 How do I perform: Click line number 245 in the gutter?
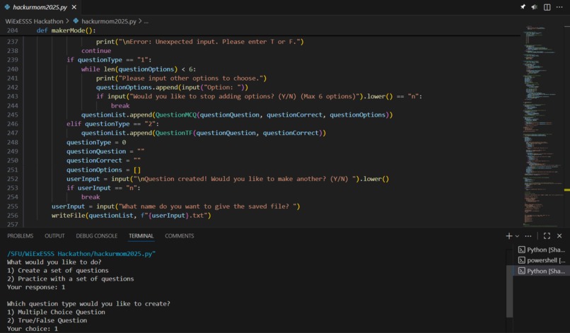[12, 115]
